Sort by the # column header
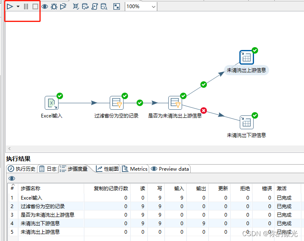 [13, 188]
